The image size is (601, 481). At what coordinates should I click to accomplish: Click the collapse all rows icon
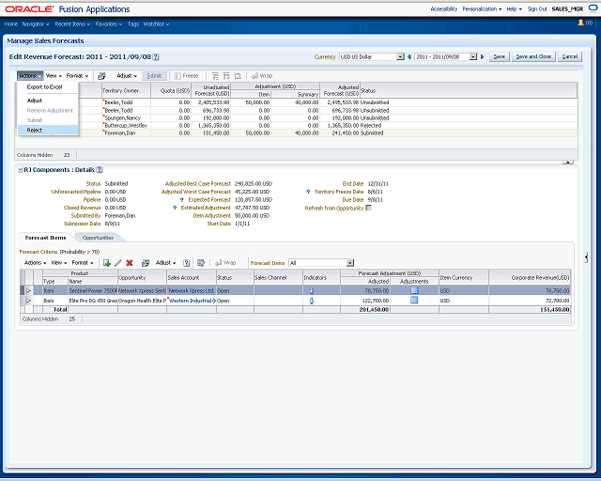click(226, 76)
